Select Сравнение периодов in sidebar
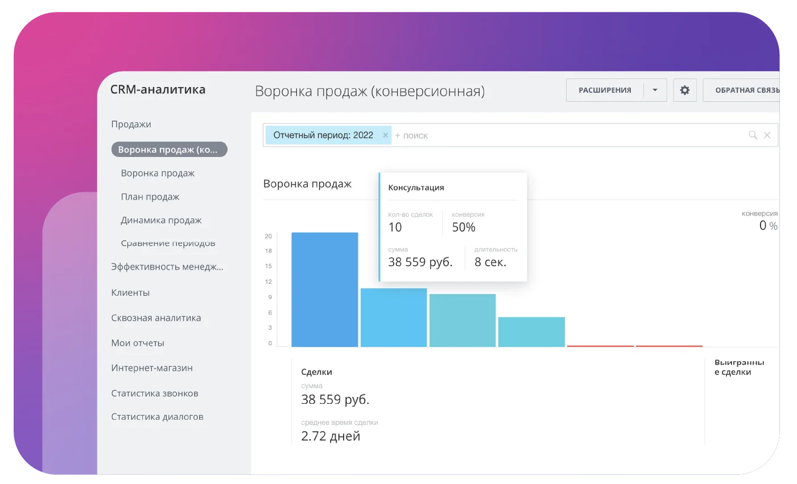Viewport: 797px width, 484px height. coord(168,243)
